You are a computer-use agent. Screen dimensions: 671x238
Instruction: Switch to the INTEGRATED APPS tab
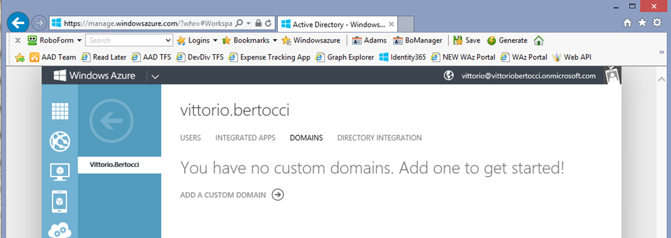pyautogui.click(x=245, y=137)
